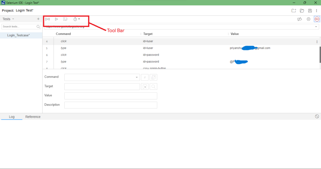Click the Description input field
321x169 pixels.
pos(111,105)
